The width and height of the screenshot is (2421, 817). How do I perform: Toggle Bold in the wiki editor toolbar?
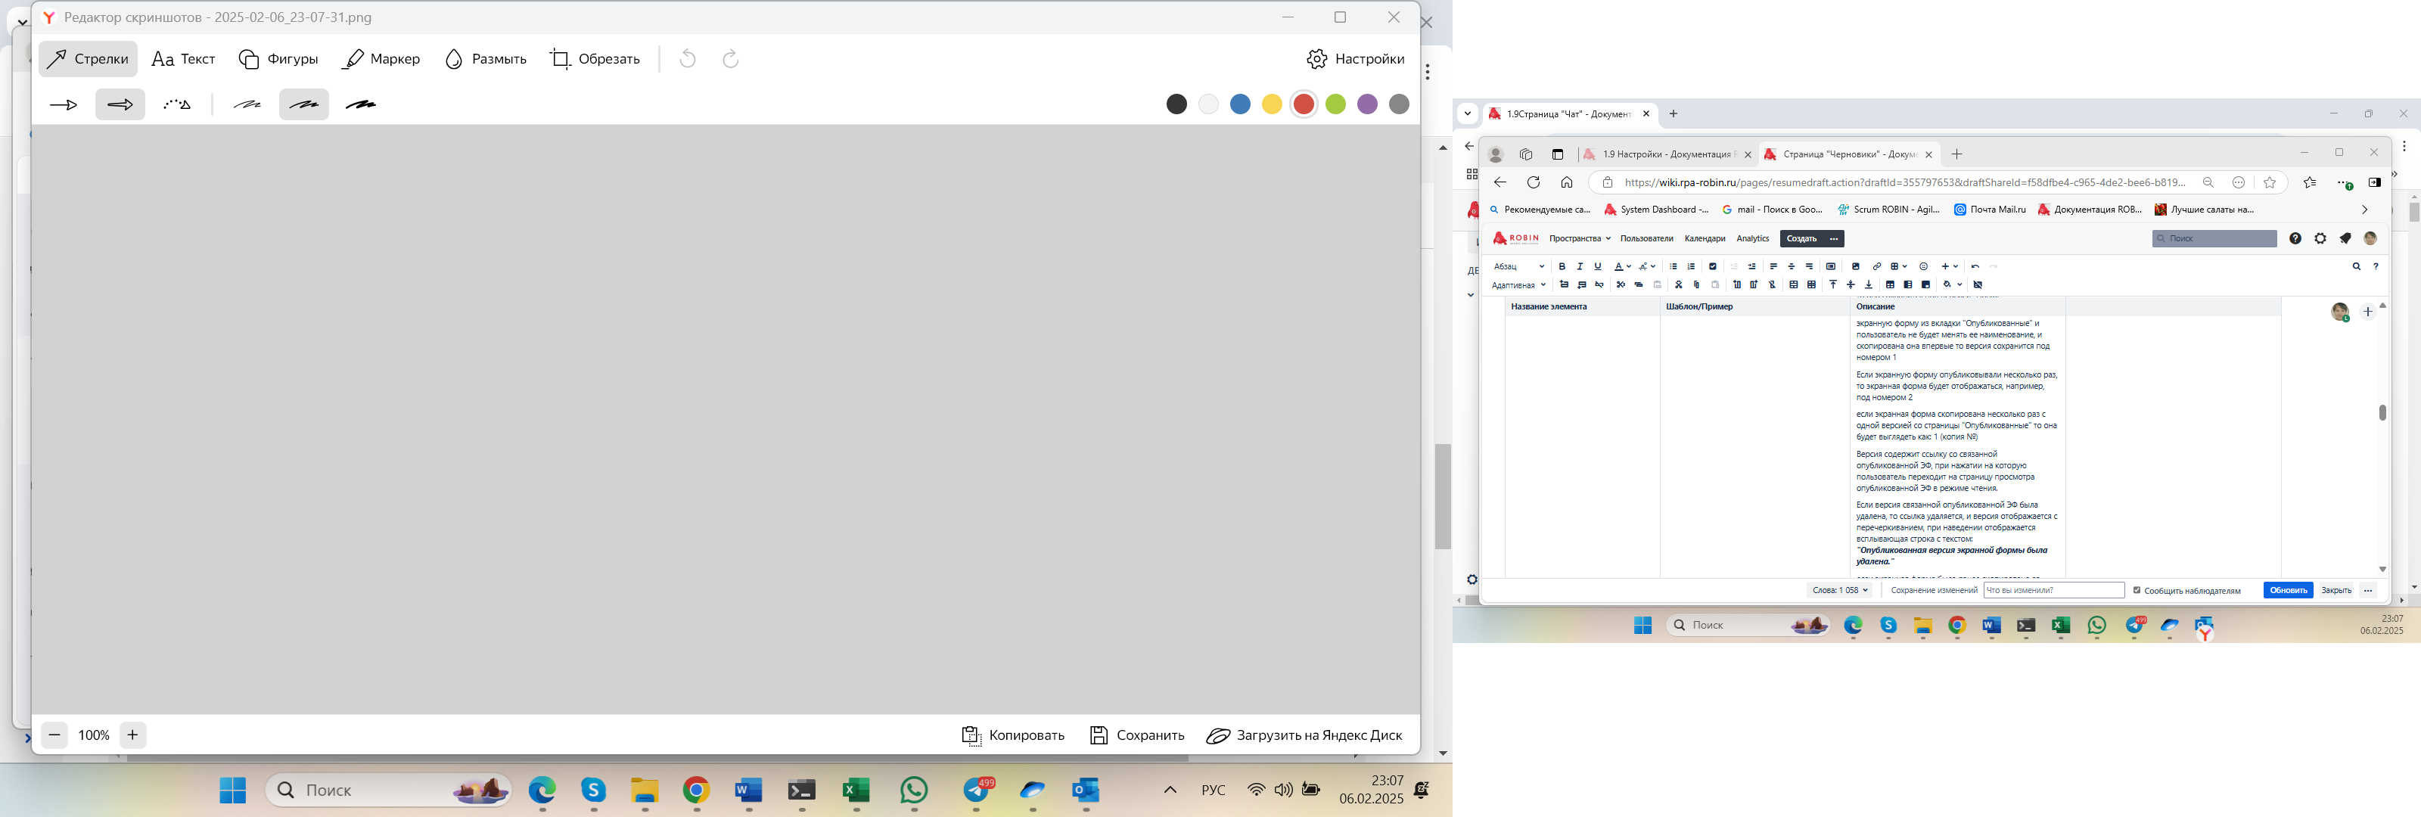tap(1562, 267)
